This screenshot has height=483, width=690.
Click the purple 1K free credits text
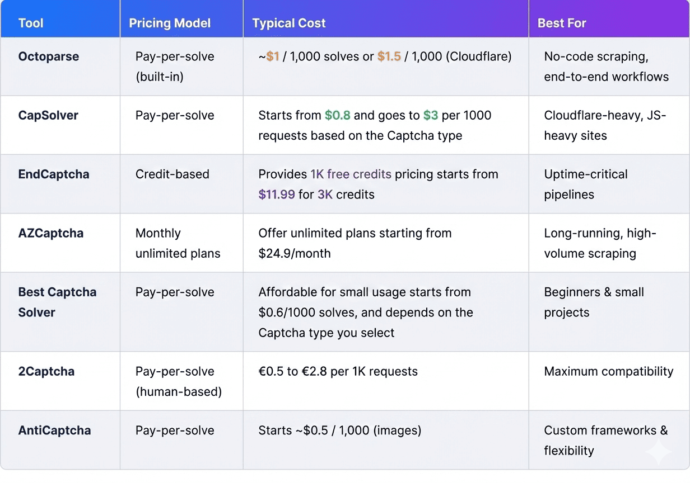click(351, 174)
